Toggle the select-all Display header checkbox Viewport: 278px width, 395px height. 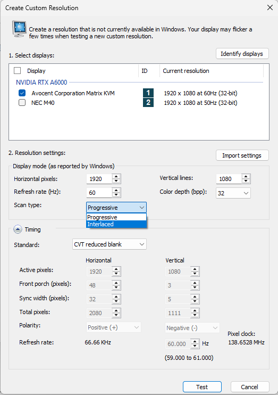18,70
